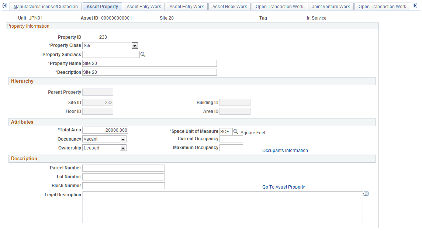The image size is (422, 231).
Task: Show next tabs with right arrow
Action: (x=415, y=6)
